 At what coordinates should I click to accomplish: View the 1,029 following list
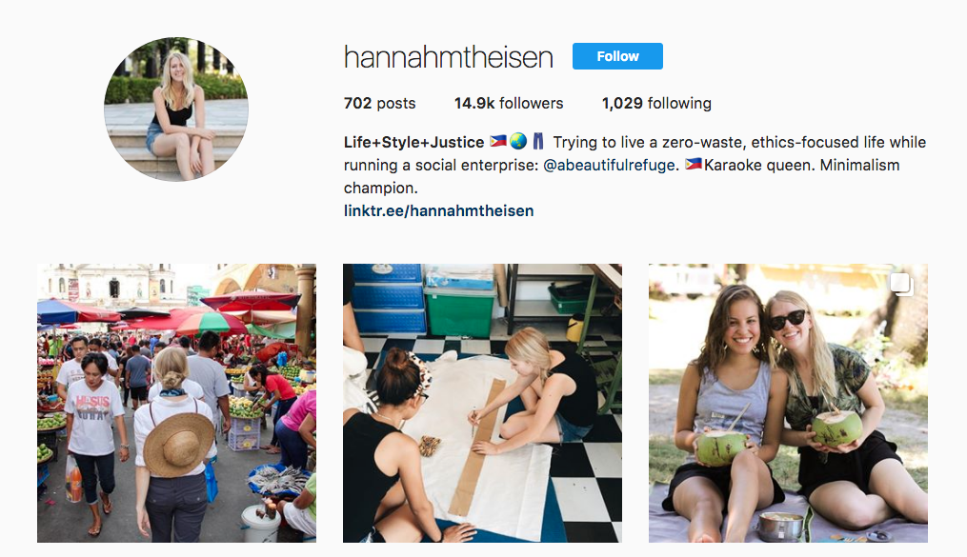point(656,103)
